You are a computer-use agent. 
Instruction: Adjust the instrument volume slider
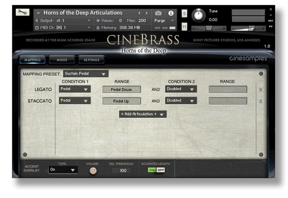[x=248, y=28]
